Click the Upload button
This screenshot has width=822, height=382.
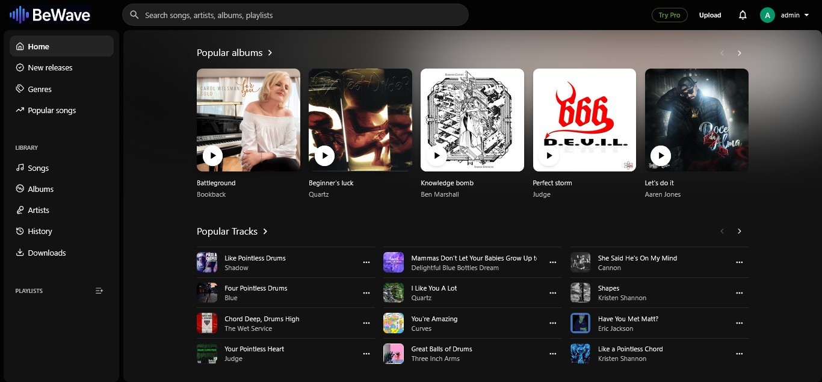pos(710,15)
